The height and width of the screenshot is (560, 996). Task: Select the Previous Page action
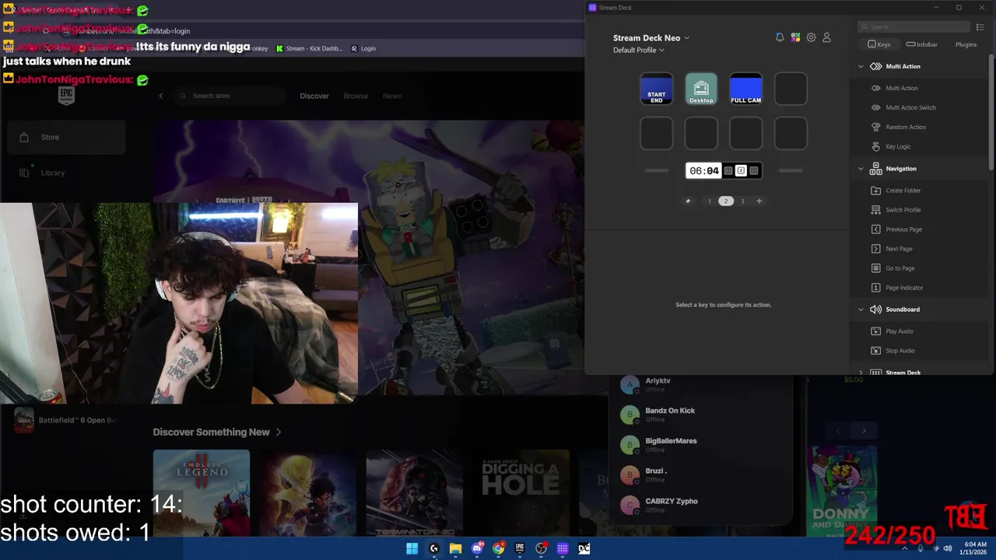click(x=903, y=229)
